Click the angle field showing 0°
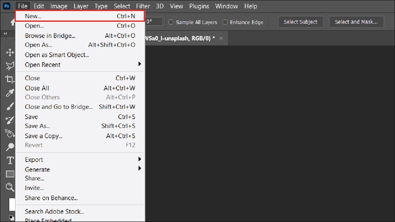The image size is (395, 222). [x=154, y=21]
